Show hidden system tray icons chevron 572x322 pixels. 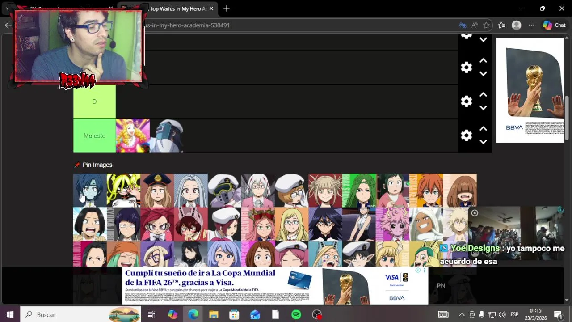(x=462, y=314)
